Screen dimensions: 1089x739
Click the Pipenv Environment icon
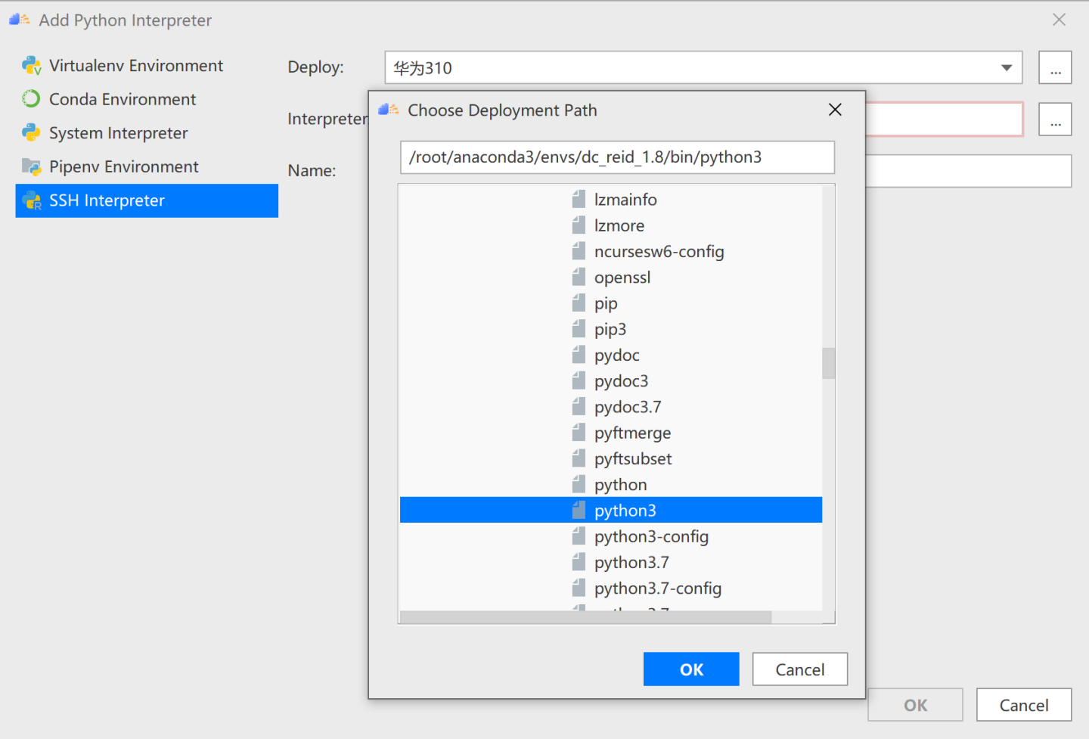point(31,166)
